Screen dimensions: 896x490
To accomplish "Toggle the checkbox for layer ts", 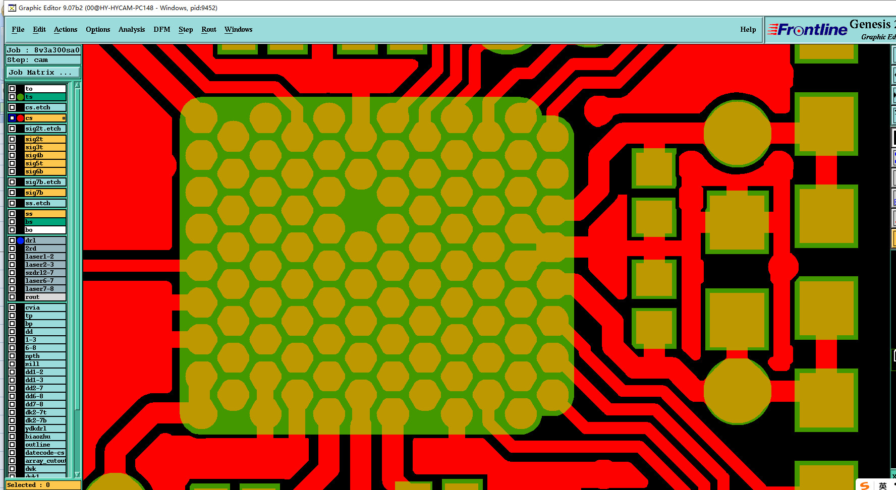I will 12,97.
